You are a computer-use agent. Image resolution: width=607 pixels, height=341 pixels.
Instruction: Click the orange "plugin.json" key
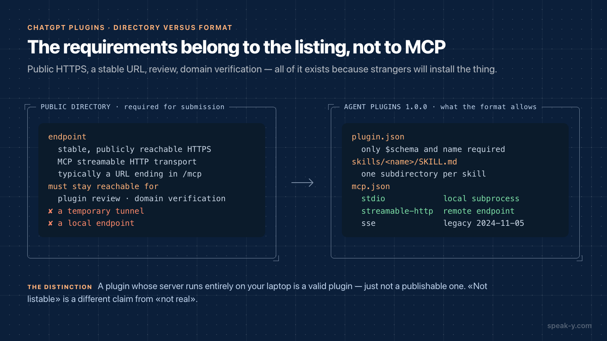378,137
